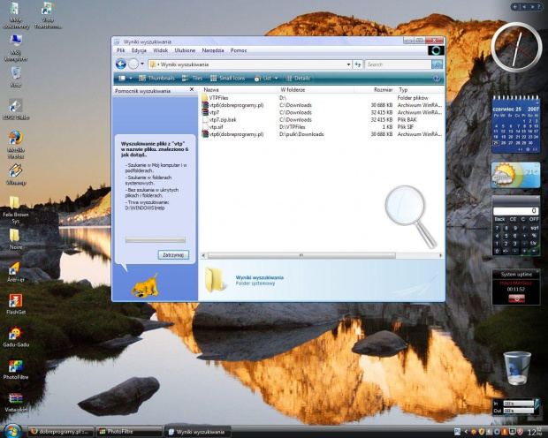This screenshot has width=548, height=438.
Task: Open the FlashGet desktop shortcut
Action: [x=16, y=304]
